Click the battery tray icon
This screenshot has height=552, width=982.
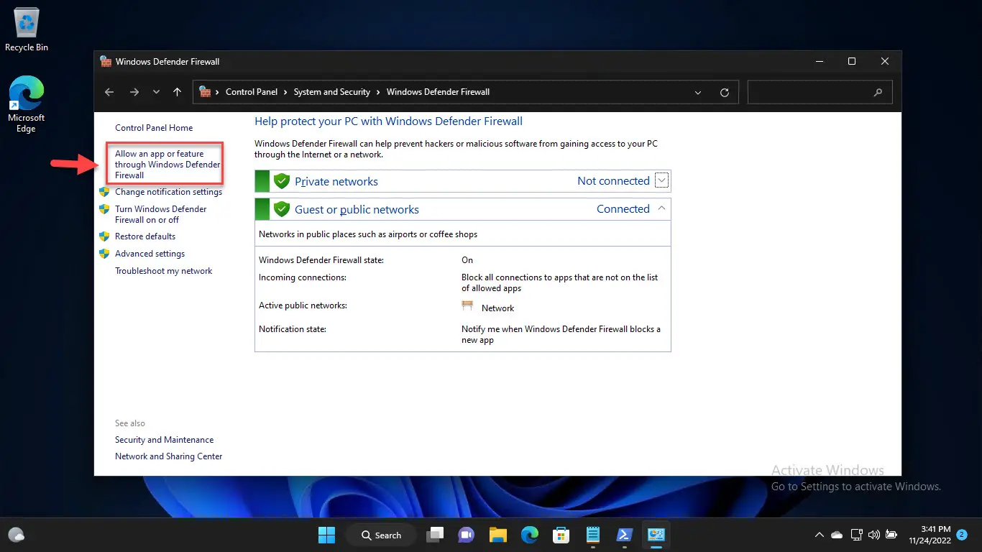892,535
